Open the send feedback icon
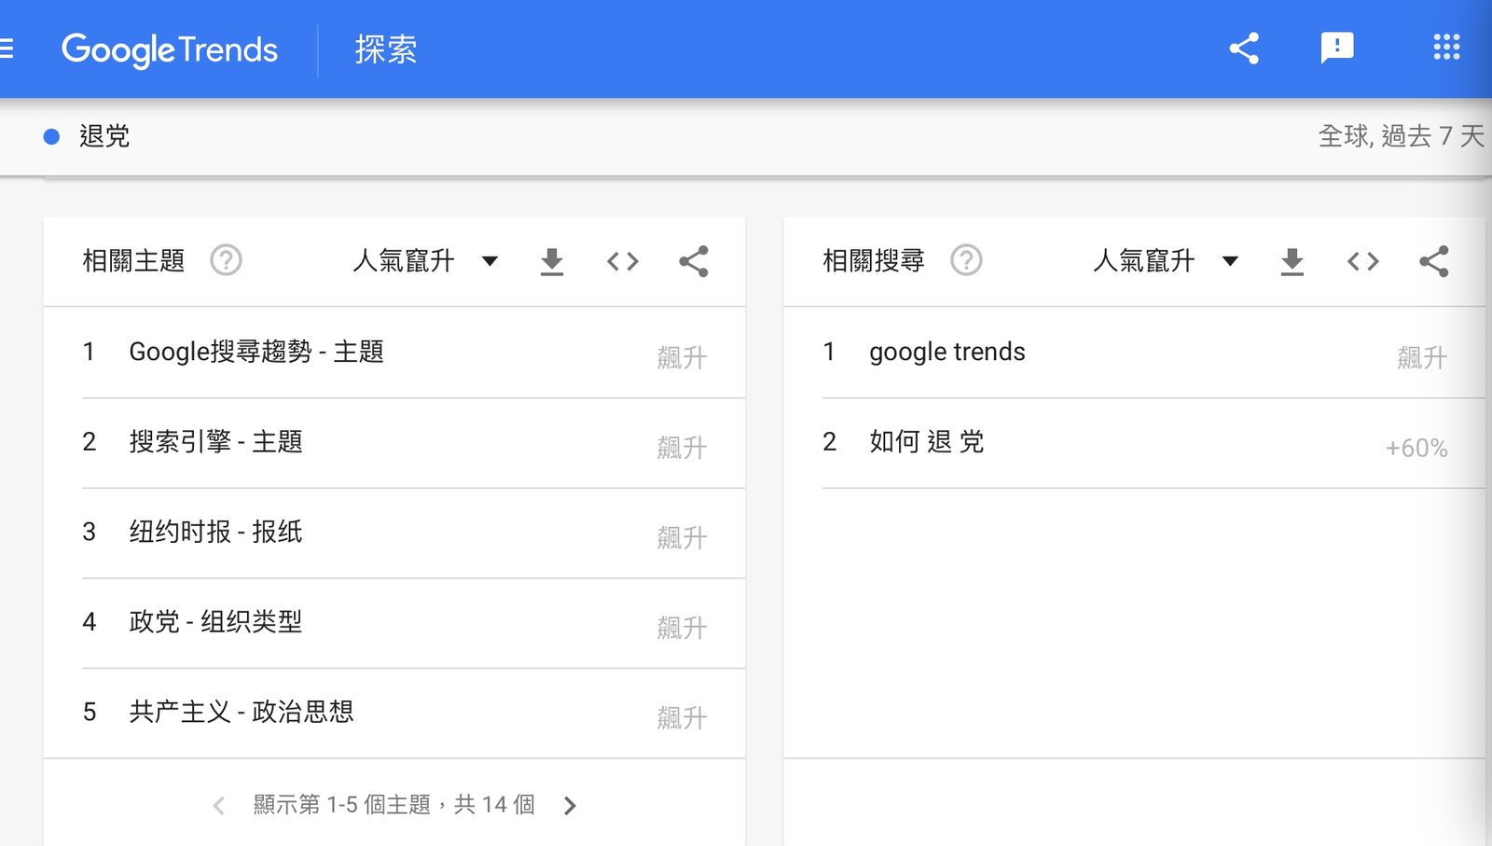 1336,48
